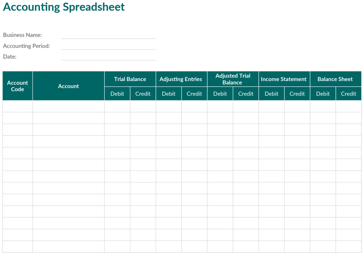The image size is (364, 255).
Task: Click the Business Name entry line
Action: click(x=108, y=35)
